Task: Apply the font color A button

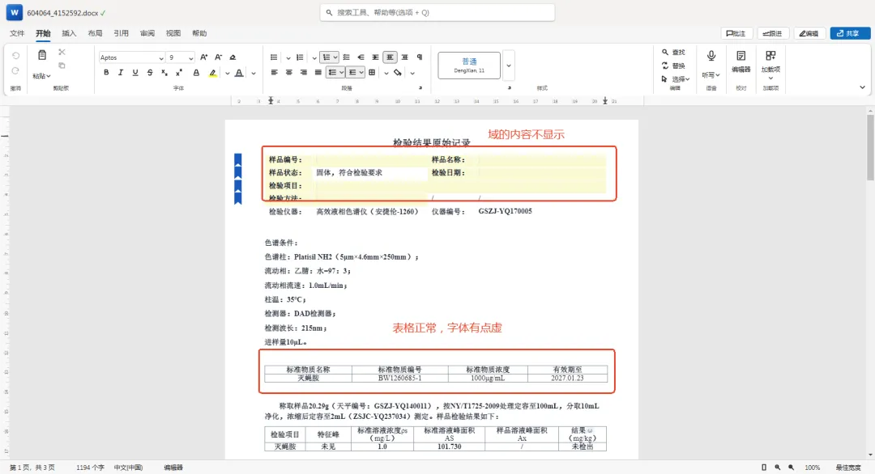Action: [x=239, y=73]
